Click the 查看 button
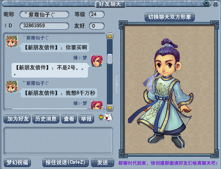The height and width of the screenshot is (169, 221). [69, 119]
